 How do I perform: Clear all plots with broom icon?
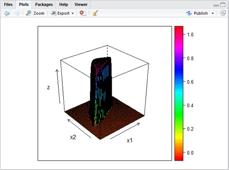(95, 13)
